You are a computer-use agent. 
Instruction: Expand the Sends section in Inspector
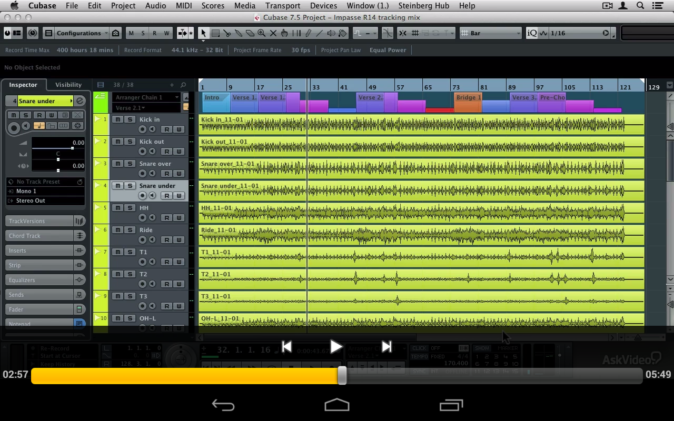point(40,295)
